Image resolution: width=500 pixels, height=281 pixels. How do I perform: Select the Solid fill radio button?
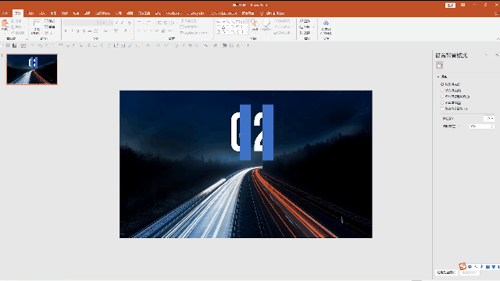442,84
